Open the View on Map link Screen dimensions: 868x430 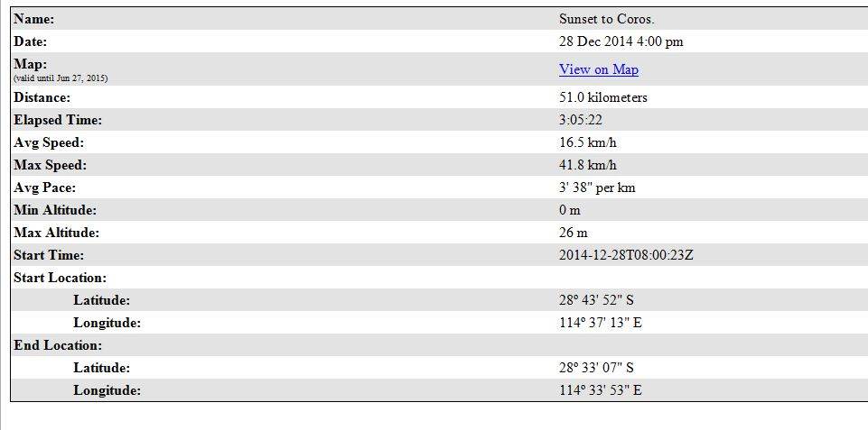pyautogui.click(x=598, y=69)
